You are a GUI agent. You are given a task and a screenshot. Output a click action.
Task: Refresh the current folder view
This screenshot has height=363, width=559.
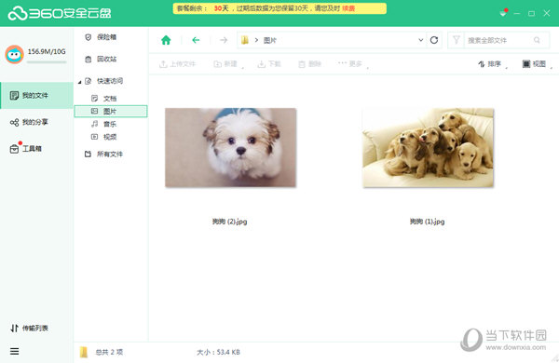tap(434, 40)
